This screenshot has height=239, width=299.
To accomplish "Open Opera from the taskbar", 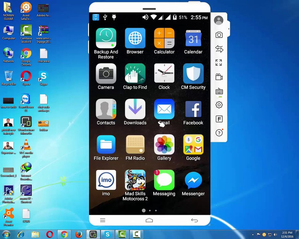I will point(50,234).
